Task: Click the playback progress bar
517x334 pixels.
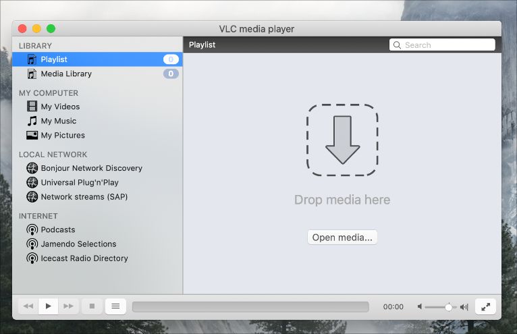Action: point(250,306)
